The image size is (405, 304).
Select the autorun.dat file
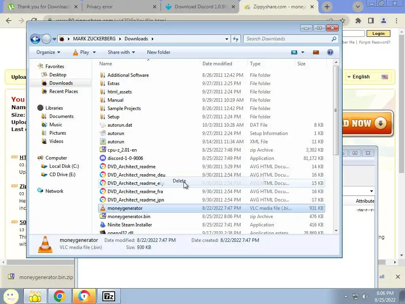pos(119,125)
